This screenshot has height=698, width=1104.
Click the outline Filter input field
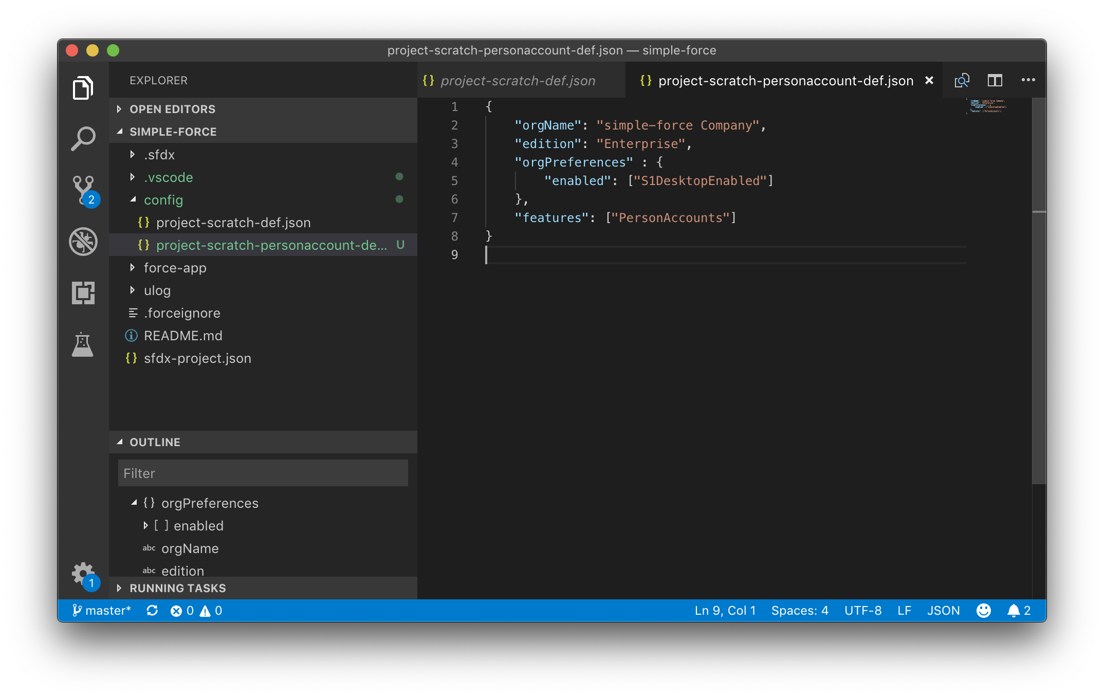point(263,473)
